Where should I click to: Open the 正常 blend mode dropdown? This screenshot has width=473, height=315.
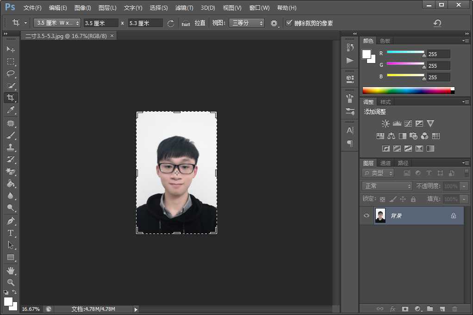tap(387, 186)
